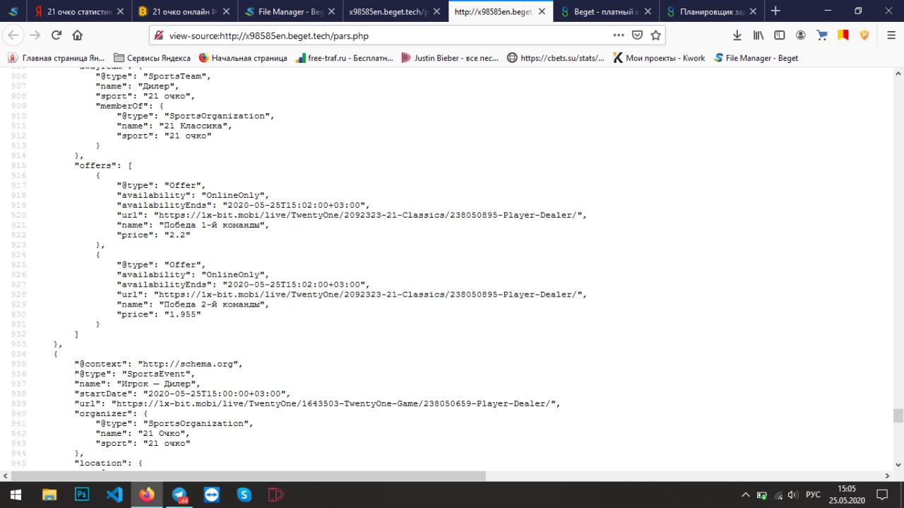Close the '21 очко статистик' tab

pos(119,11)
